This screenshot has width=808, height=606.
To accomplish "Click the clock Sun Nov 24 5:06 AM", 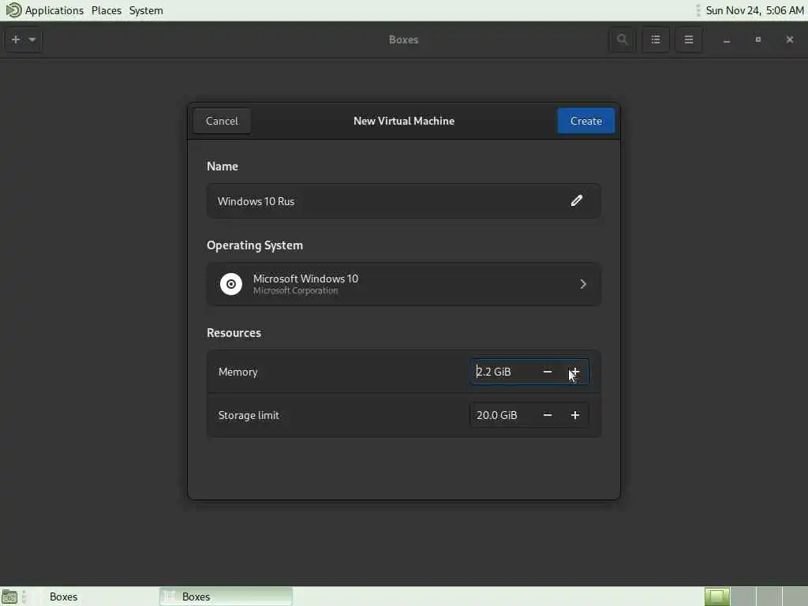I will [754, 10].
